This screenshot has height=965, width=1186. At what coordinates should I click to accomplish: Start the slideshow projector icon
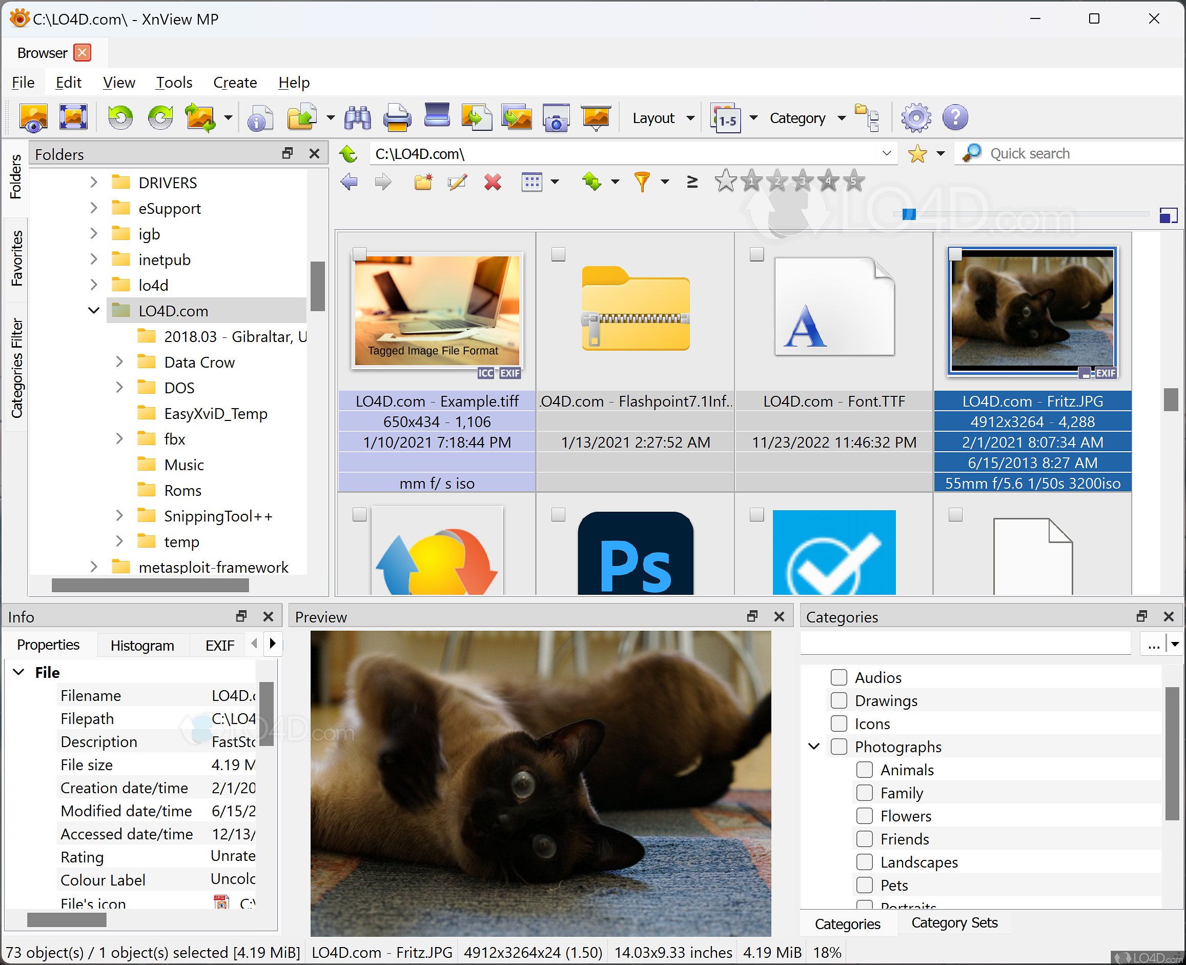pyautogui.click(x=596, y=118)
